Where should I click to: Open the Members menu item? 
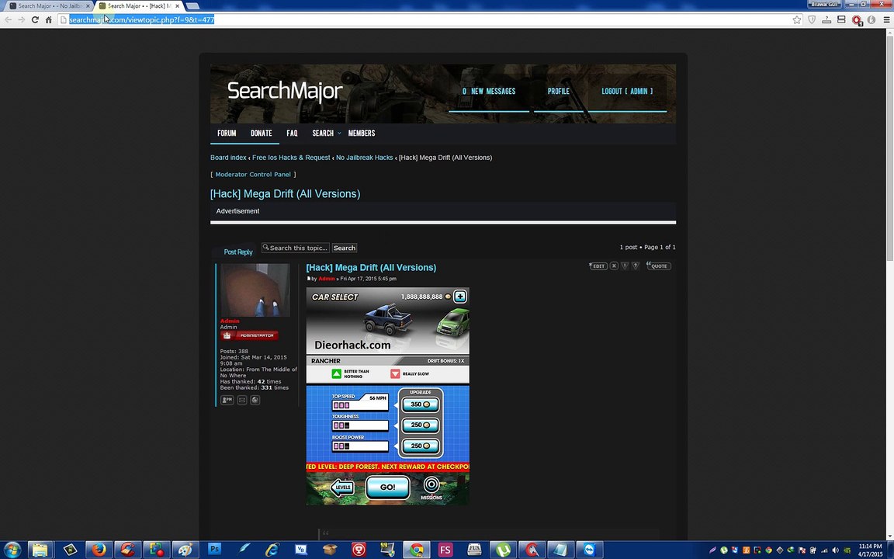click(362, 134)
